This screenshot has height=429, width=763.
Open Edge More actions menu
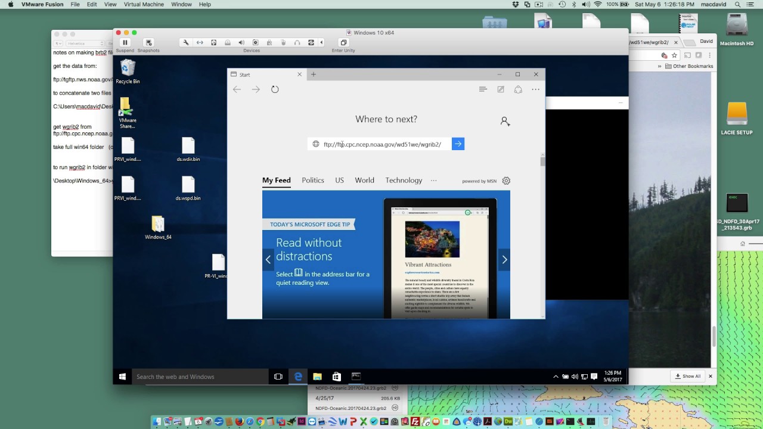click(x=535, y=89)
